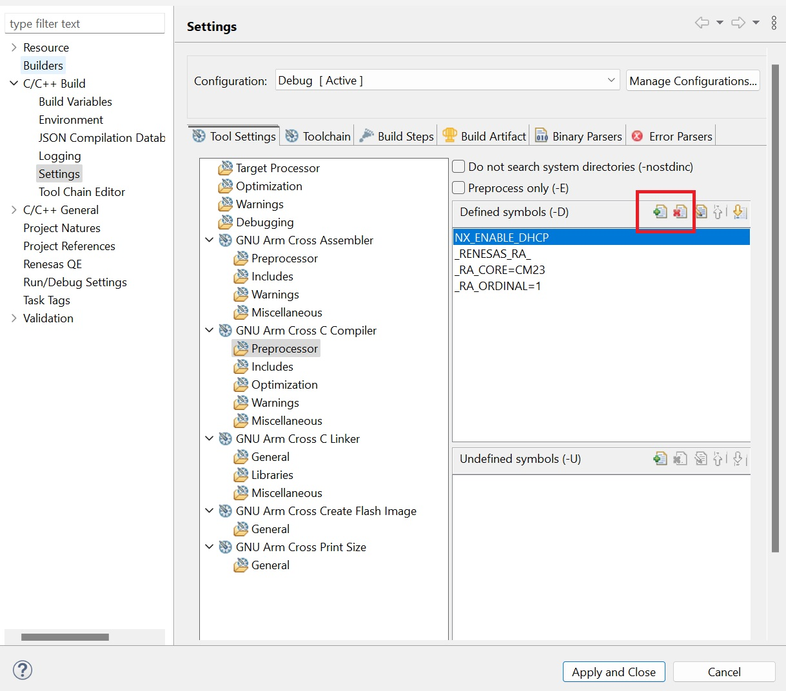Click the left panel horizontal scrollbar
This screenshot has width=786, height=691.
tap(65, 637)
